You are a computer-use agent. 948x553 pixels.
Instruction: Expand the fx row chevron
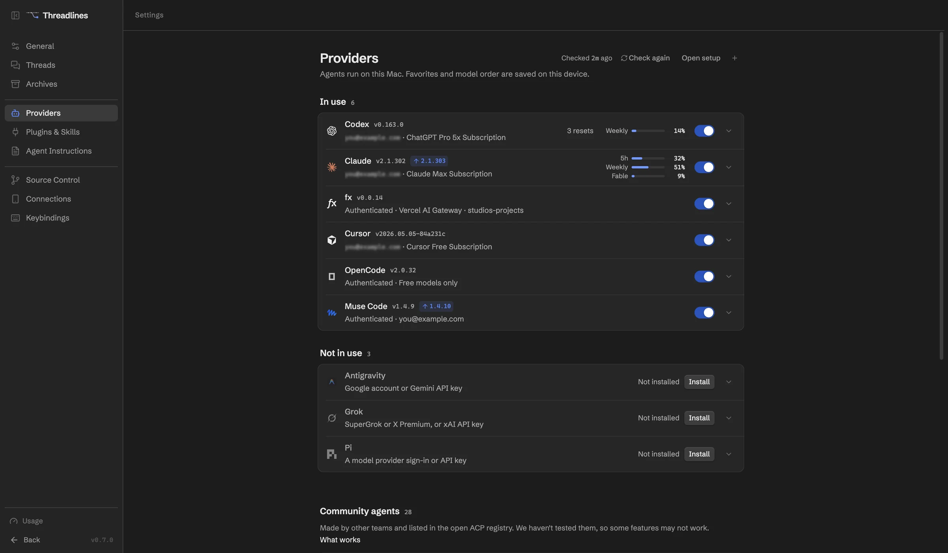(729, 204)
